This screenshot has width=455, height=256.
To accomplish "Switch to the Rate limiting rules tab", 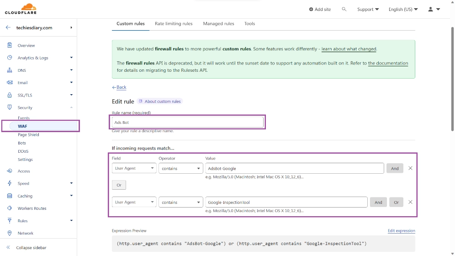I will (x=174, y=23).
